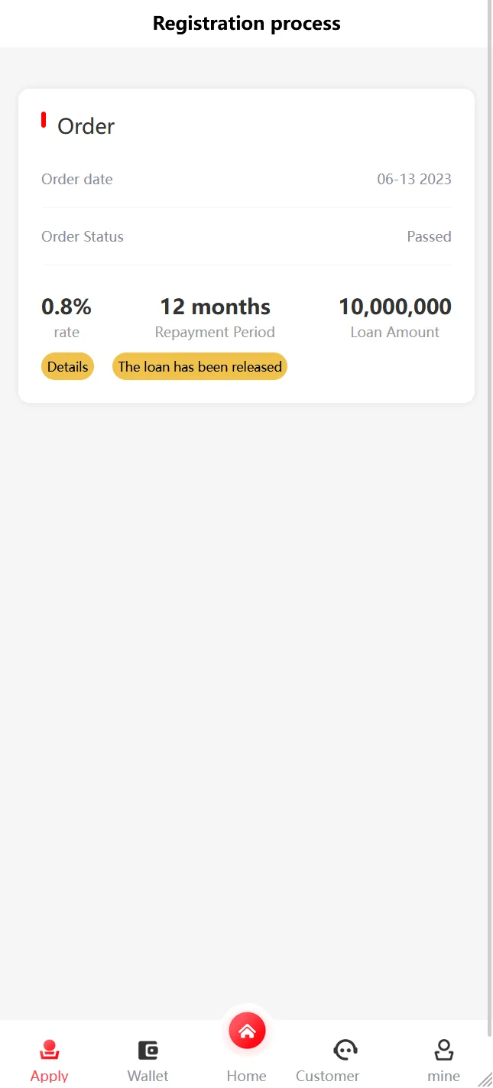Click the 0.8% rate value
493x1088 pixels.
click(66, 307)
